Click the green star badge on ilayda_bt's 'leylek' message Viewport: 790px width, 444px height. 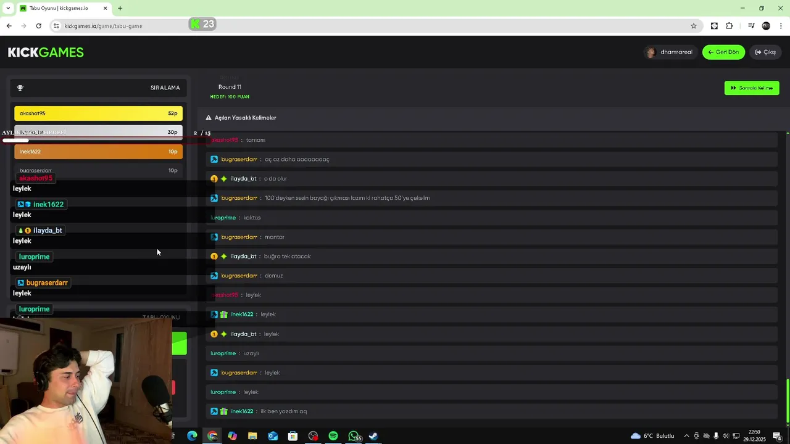[224, 334]
